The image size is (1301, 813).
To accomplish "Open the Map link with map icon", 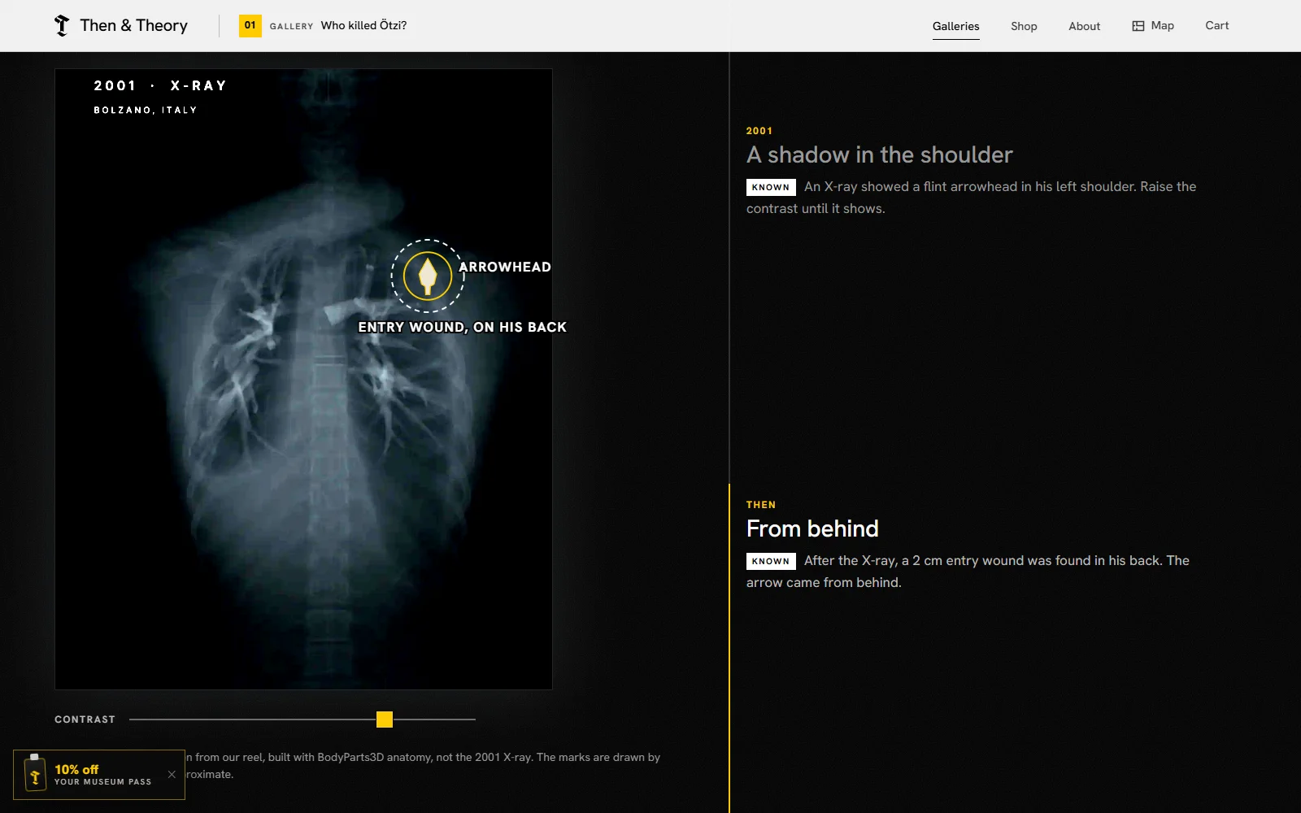I will click(1153, 26).
